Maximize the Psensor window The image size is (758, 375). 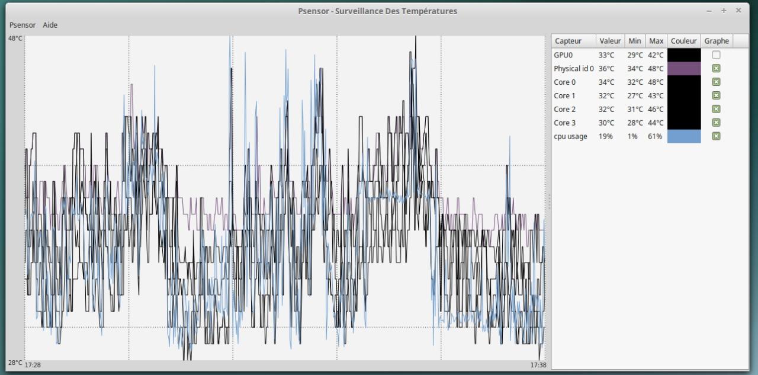(x=724, y=11)
